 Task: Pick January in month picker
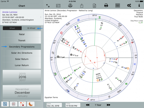pos(22,96)
